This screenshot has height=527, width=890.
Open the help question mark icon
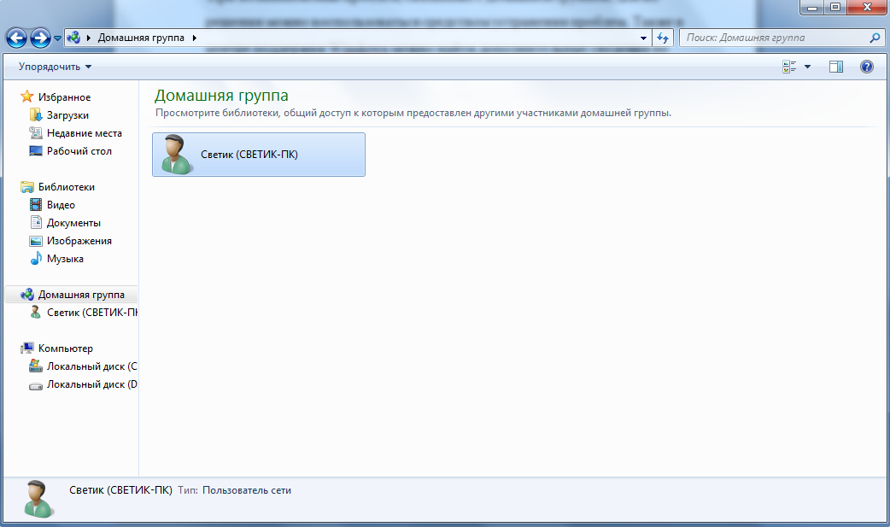click(866, 67)
